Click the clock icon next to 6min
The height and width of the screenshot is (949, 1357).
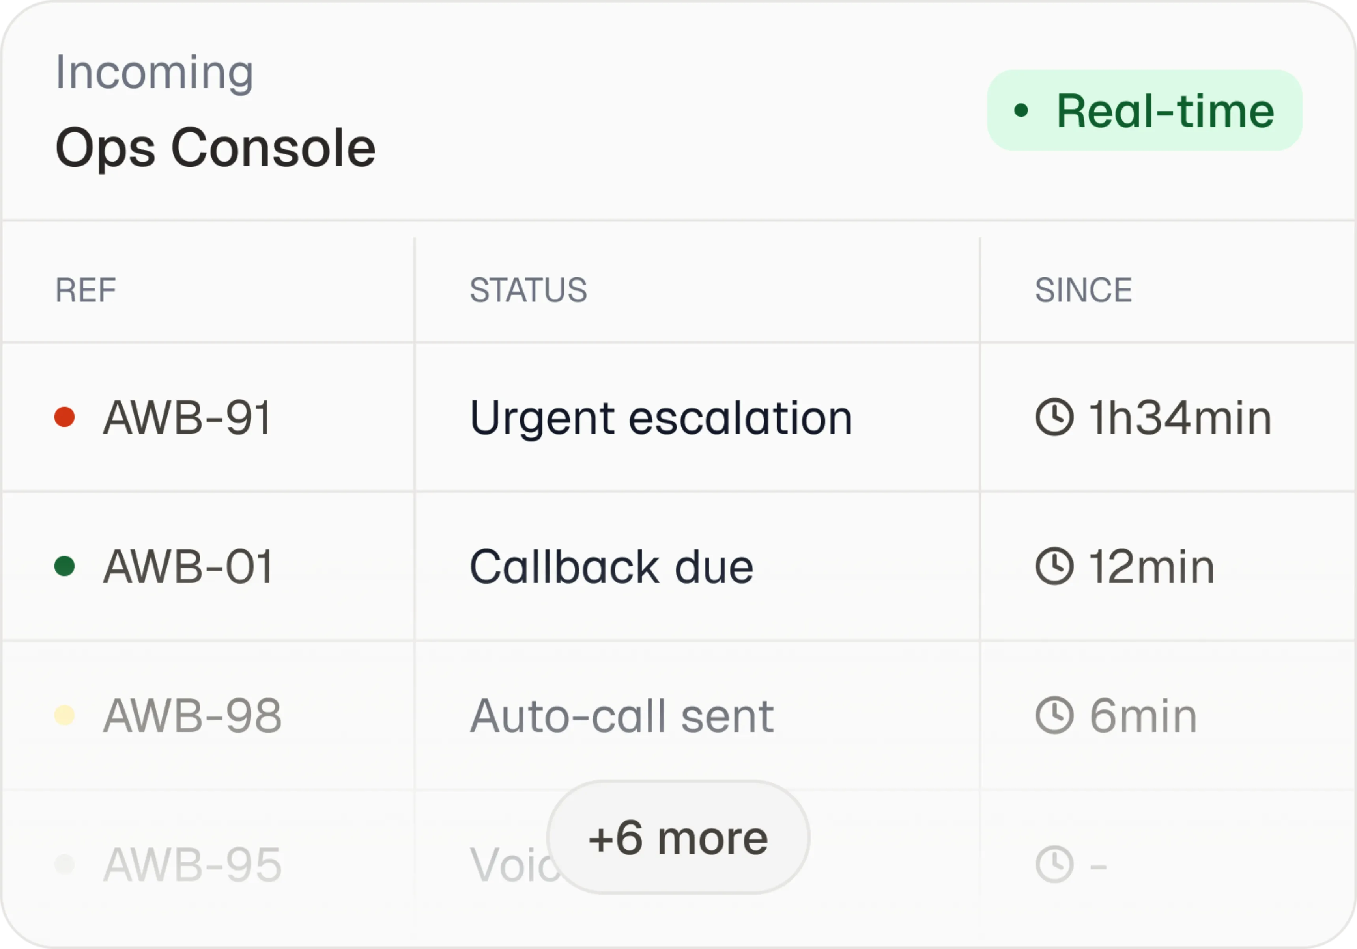[x=1054, y=715]
